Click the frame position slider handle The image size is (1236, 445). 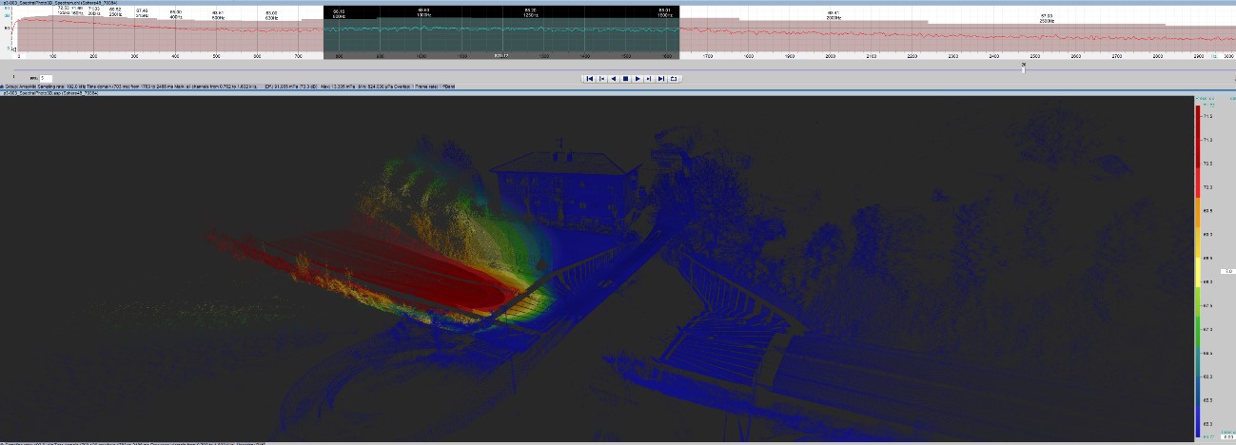coord(1023,69)
